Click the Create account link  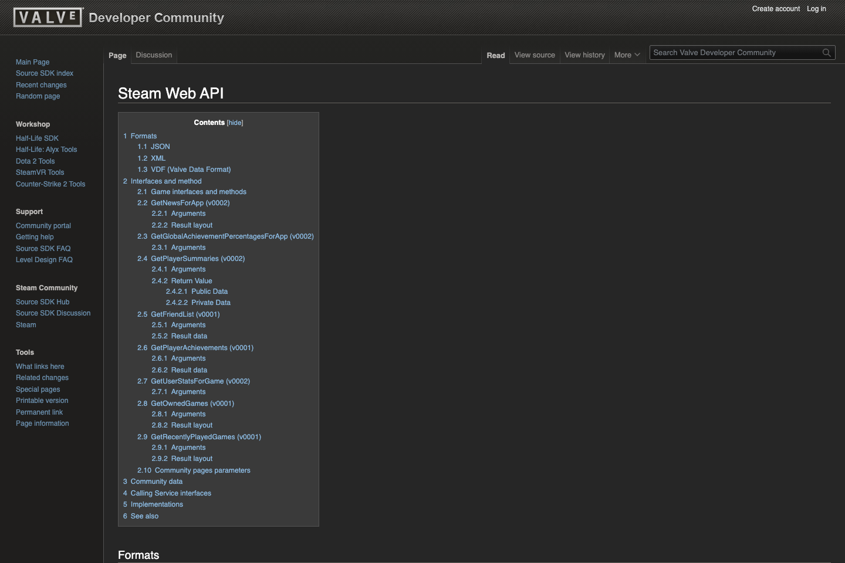pyautogui.click(x=776, y=9)
